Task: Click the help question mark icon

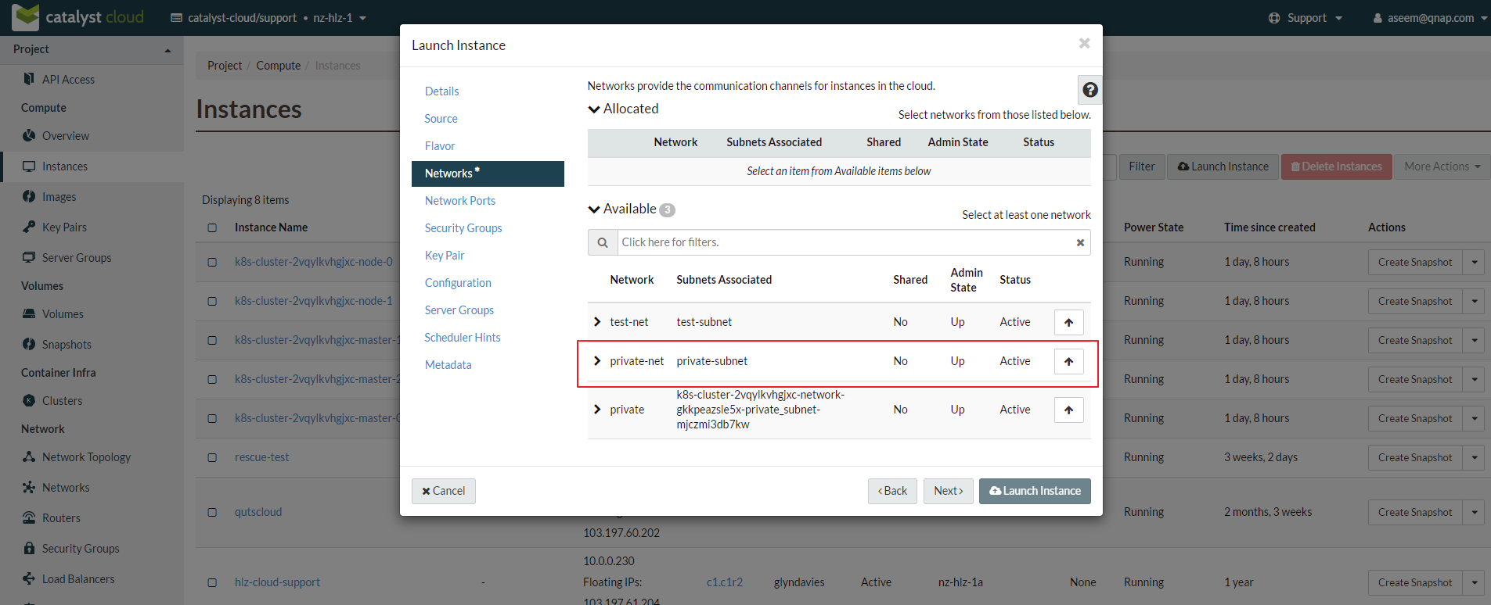Action: (x=1089, y=90)
